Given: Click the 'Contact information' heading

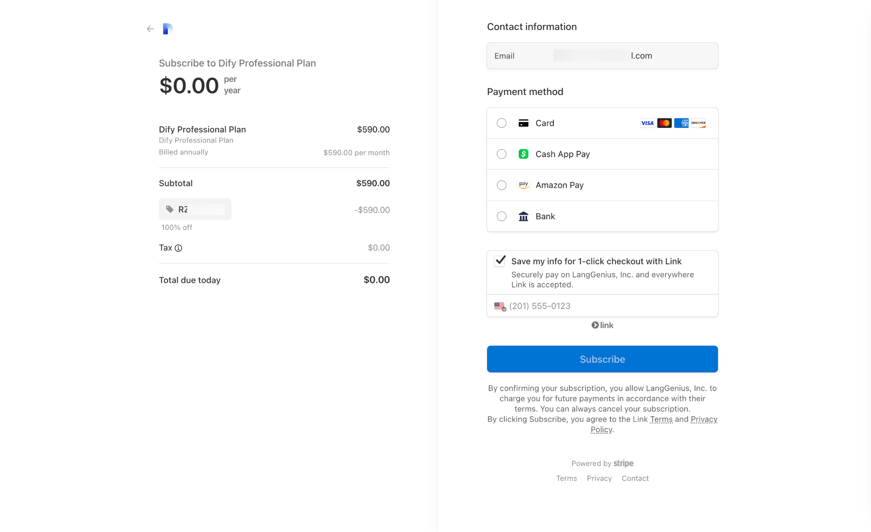Looking at the screenshot, I should click(532, 27).
